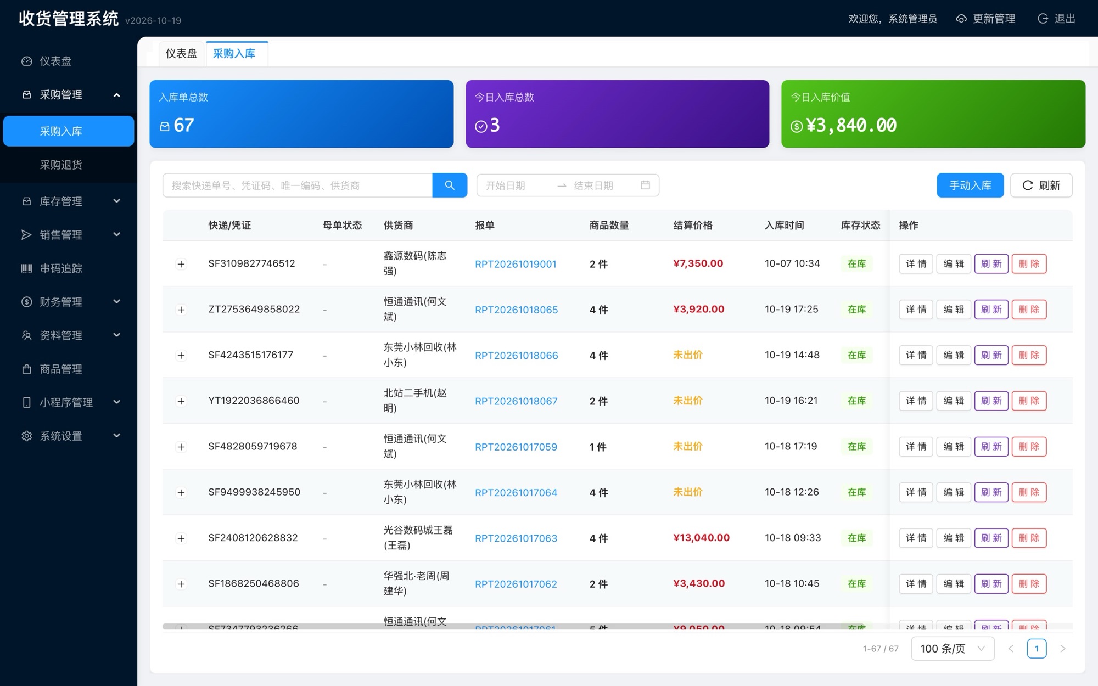1098x686 pixels.
Task: Click the 系统设置 gear icon
Action: coord(26,436)
